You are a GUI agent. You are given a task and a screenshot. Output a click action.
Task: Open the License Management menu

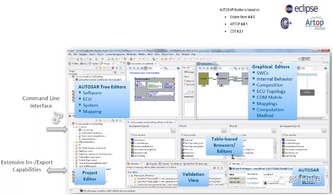(115, 54)
